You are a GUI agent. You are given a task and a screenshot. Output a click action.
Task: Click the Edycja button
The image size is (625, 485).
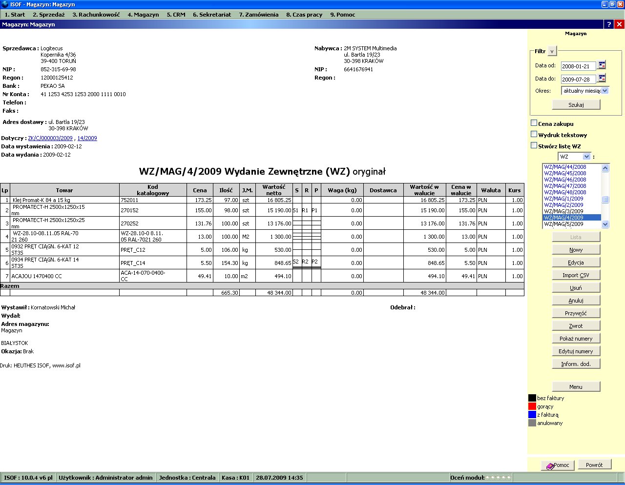click(576, 263)
